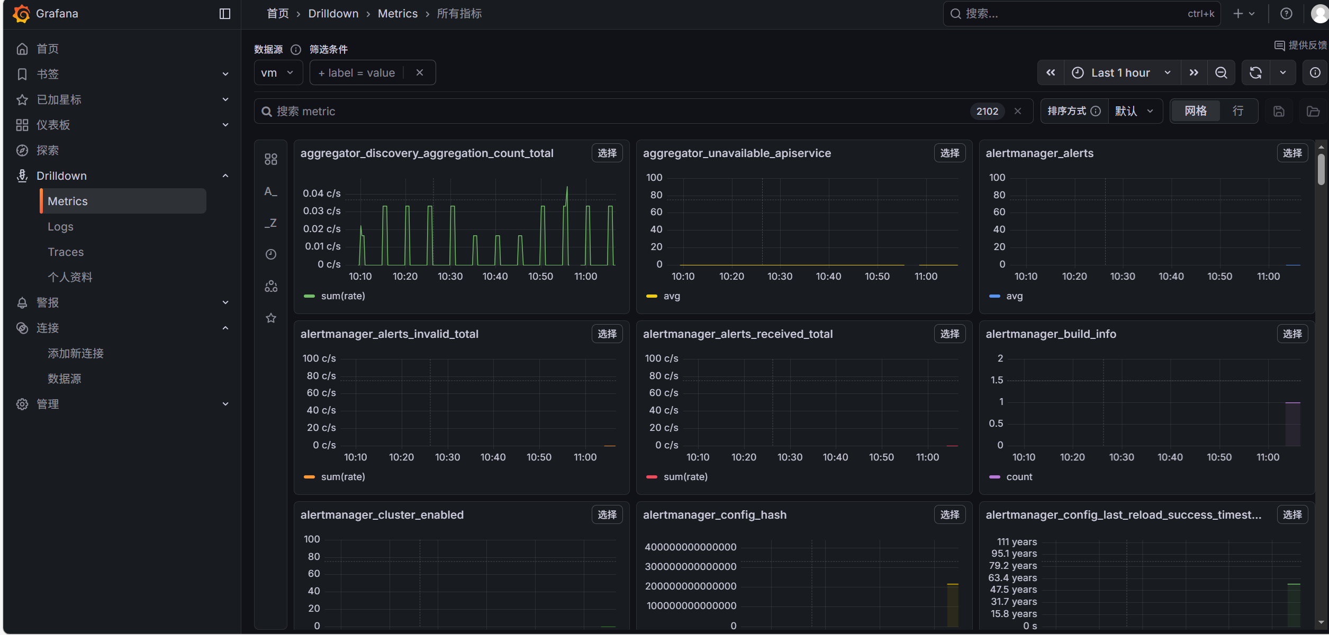Viewport: 1329px width, 635px height.
Task: Switch to 网格 grid layout
Action: [1196, 111]
